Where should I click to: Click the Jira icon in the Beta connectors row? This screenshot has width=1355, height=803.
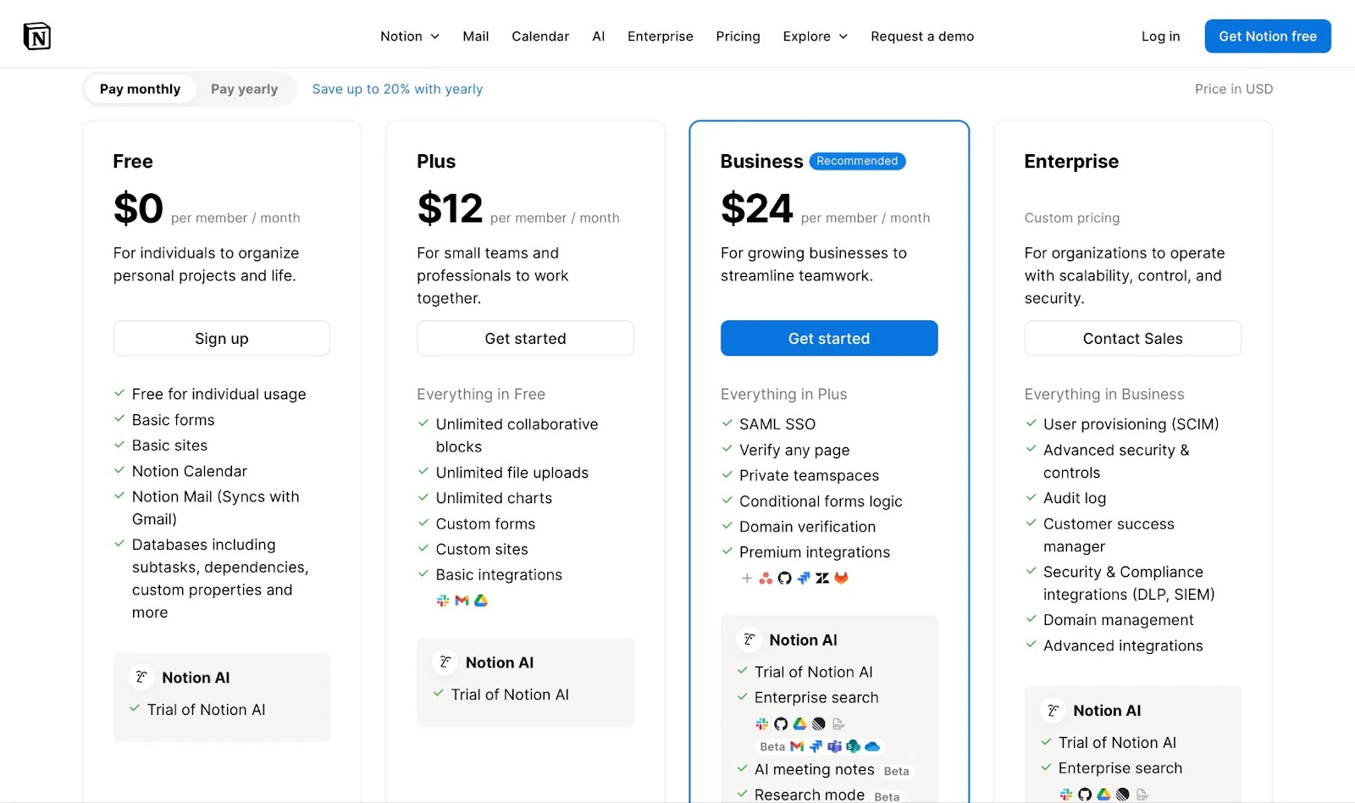click(816, 746)
